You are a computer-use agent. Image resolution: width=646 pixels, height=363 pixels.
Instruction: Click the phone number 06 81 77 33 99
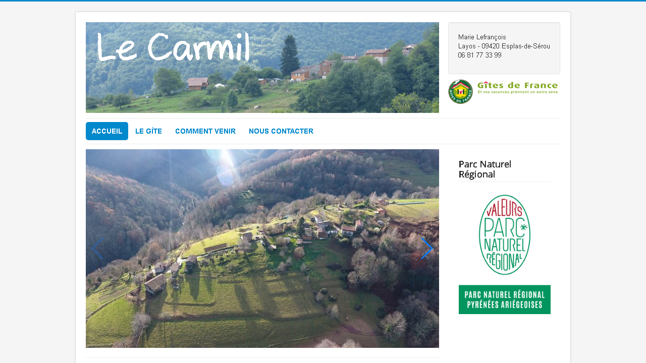480,55
